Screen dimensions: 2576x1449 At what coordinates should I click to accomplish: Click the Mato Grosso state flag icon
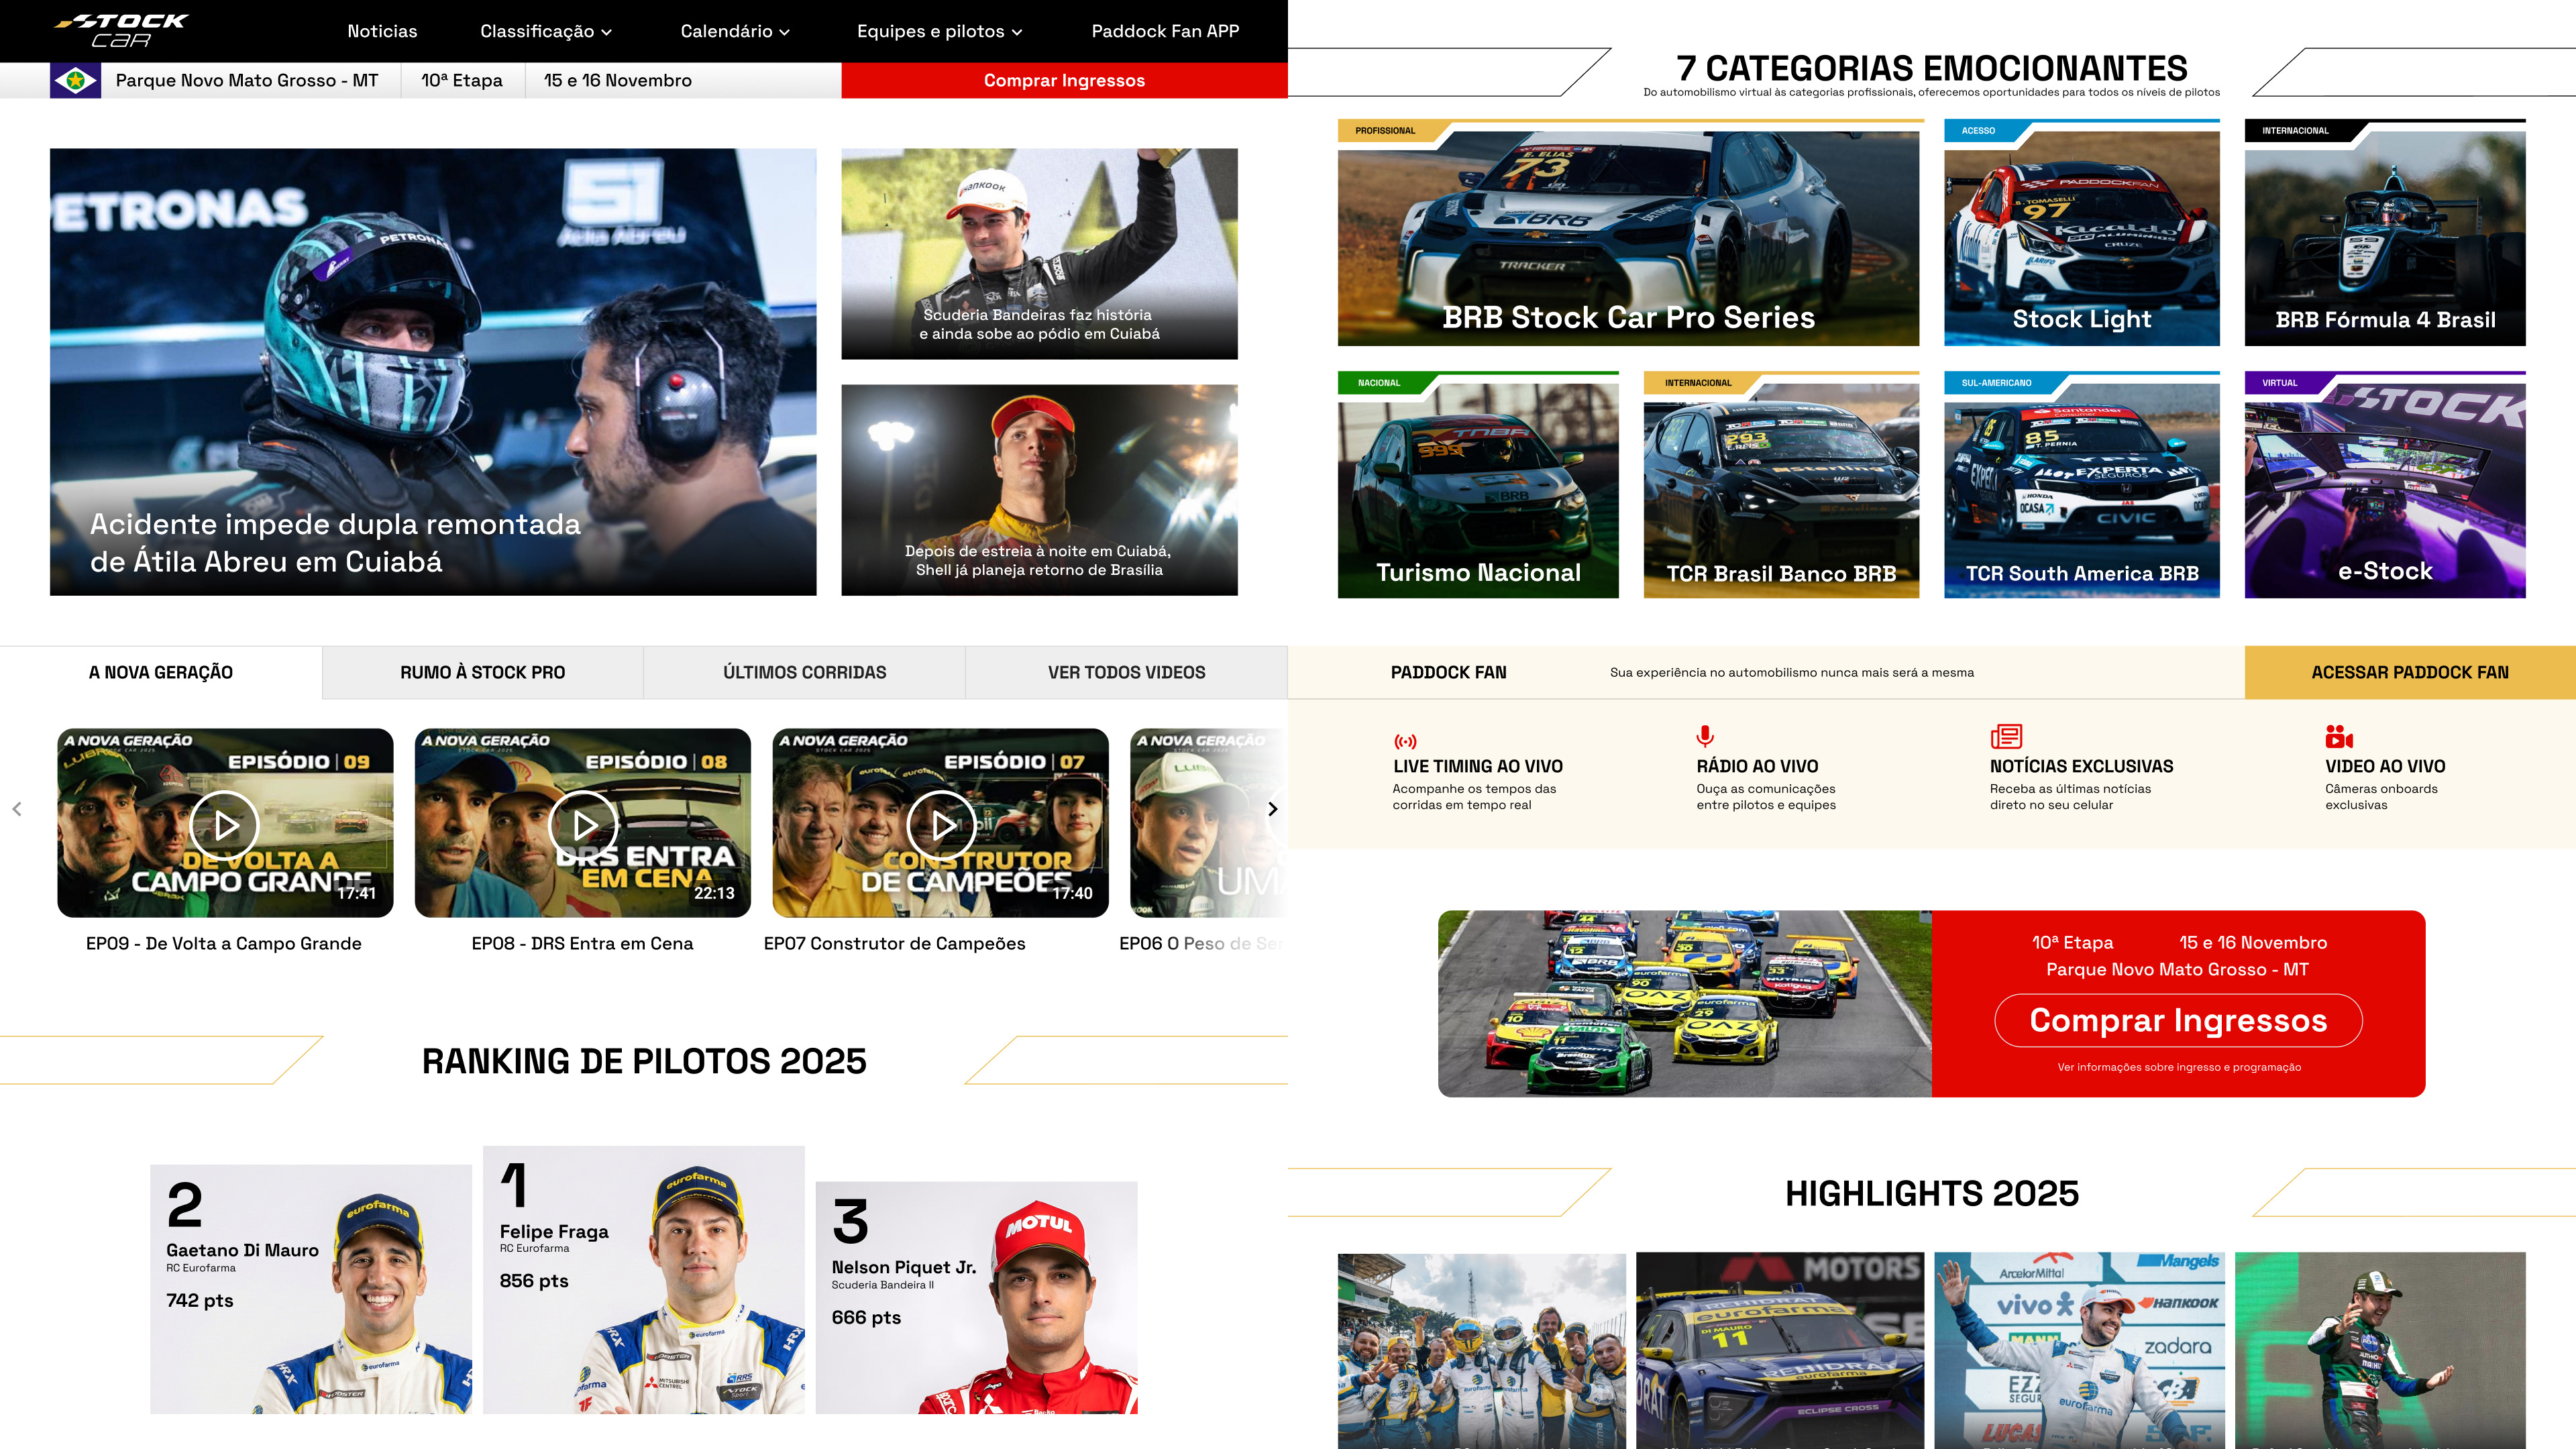(75, 80)
